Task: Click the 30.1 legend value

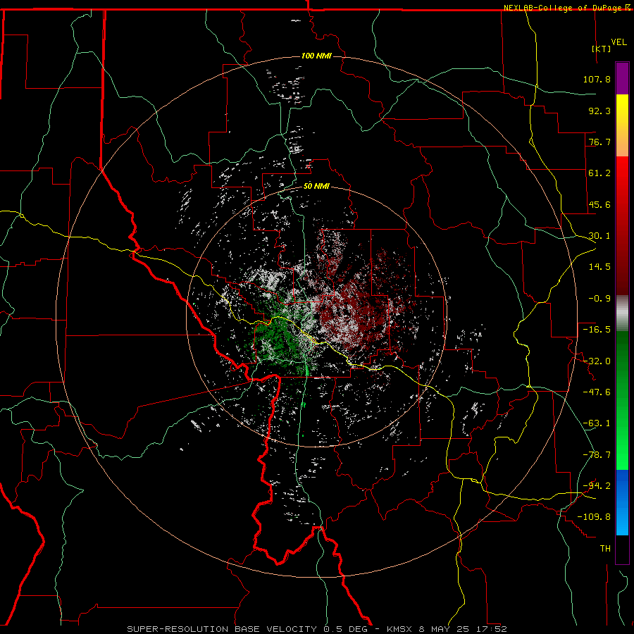Action: click(x=599, y=236)
